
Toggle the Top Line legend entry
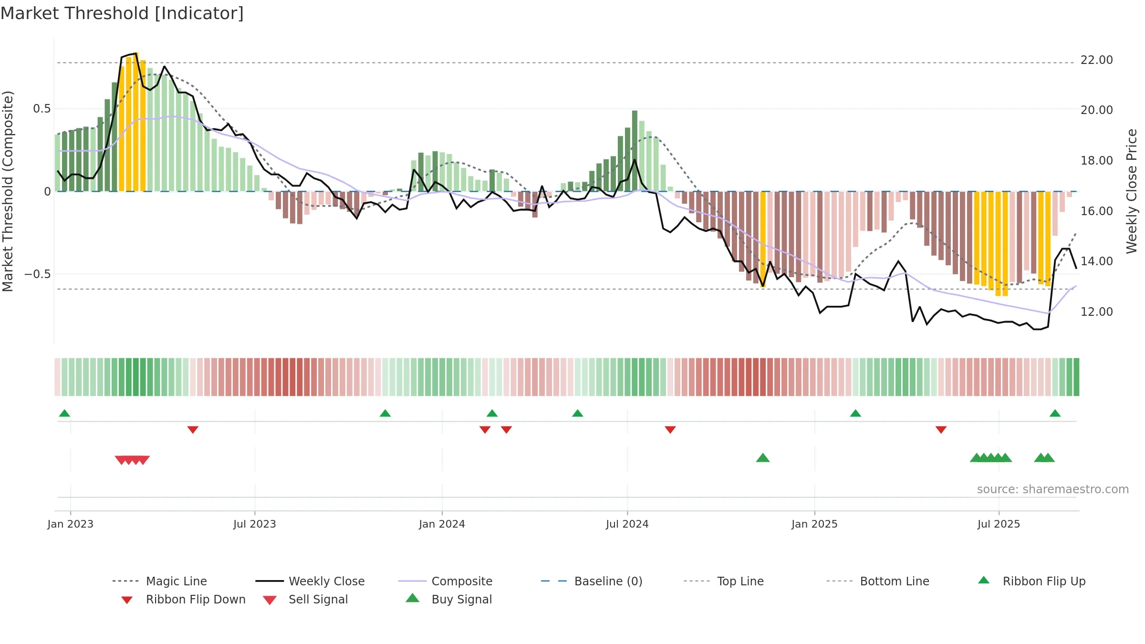coord(723,581)
